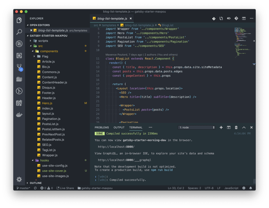Go to line via Ln 33, Col 2
This screenshot has height=208, width=269.
(x=176, y=188)
